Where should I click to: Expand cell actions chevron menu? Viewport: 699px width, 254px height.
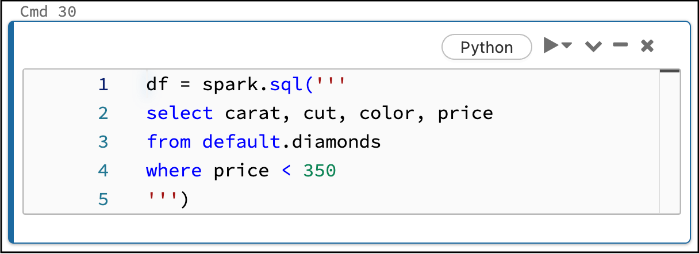click(x=593, y=47)
